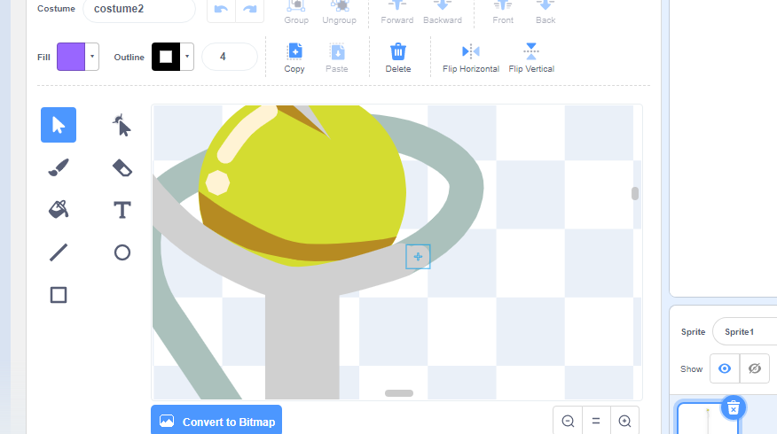Choose the Rectangle tool
Viewport: 777px width, 434px height.
pyautogui.click(x=59, y=295)
